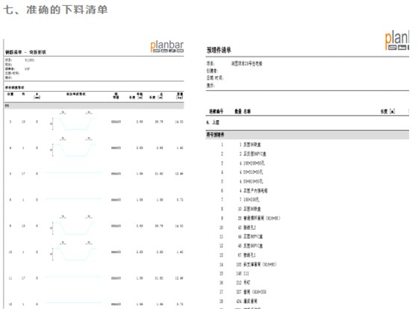The width and height of the screenshot is (418, 309).
Task: Click the 长度 [m] column header in 预埋件清单
Action: (x=387, y=111)
